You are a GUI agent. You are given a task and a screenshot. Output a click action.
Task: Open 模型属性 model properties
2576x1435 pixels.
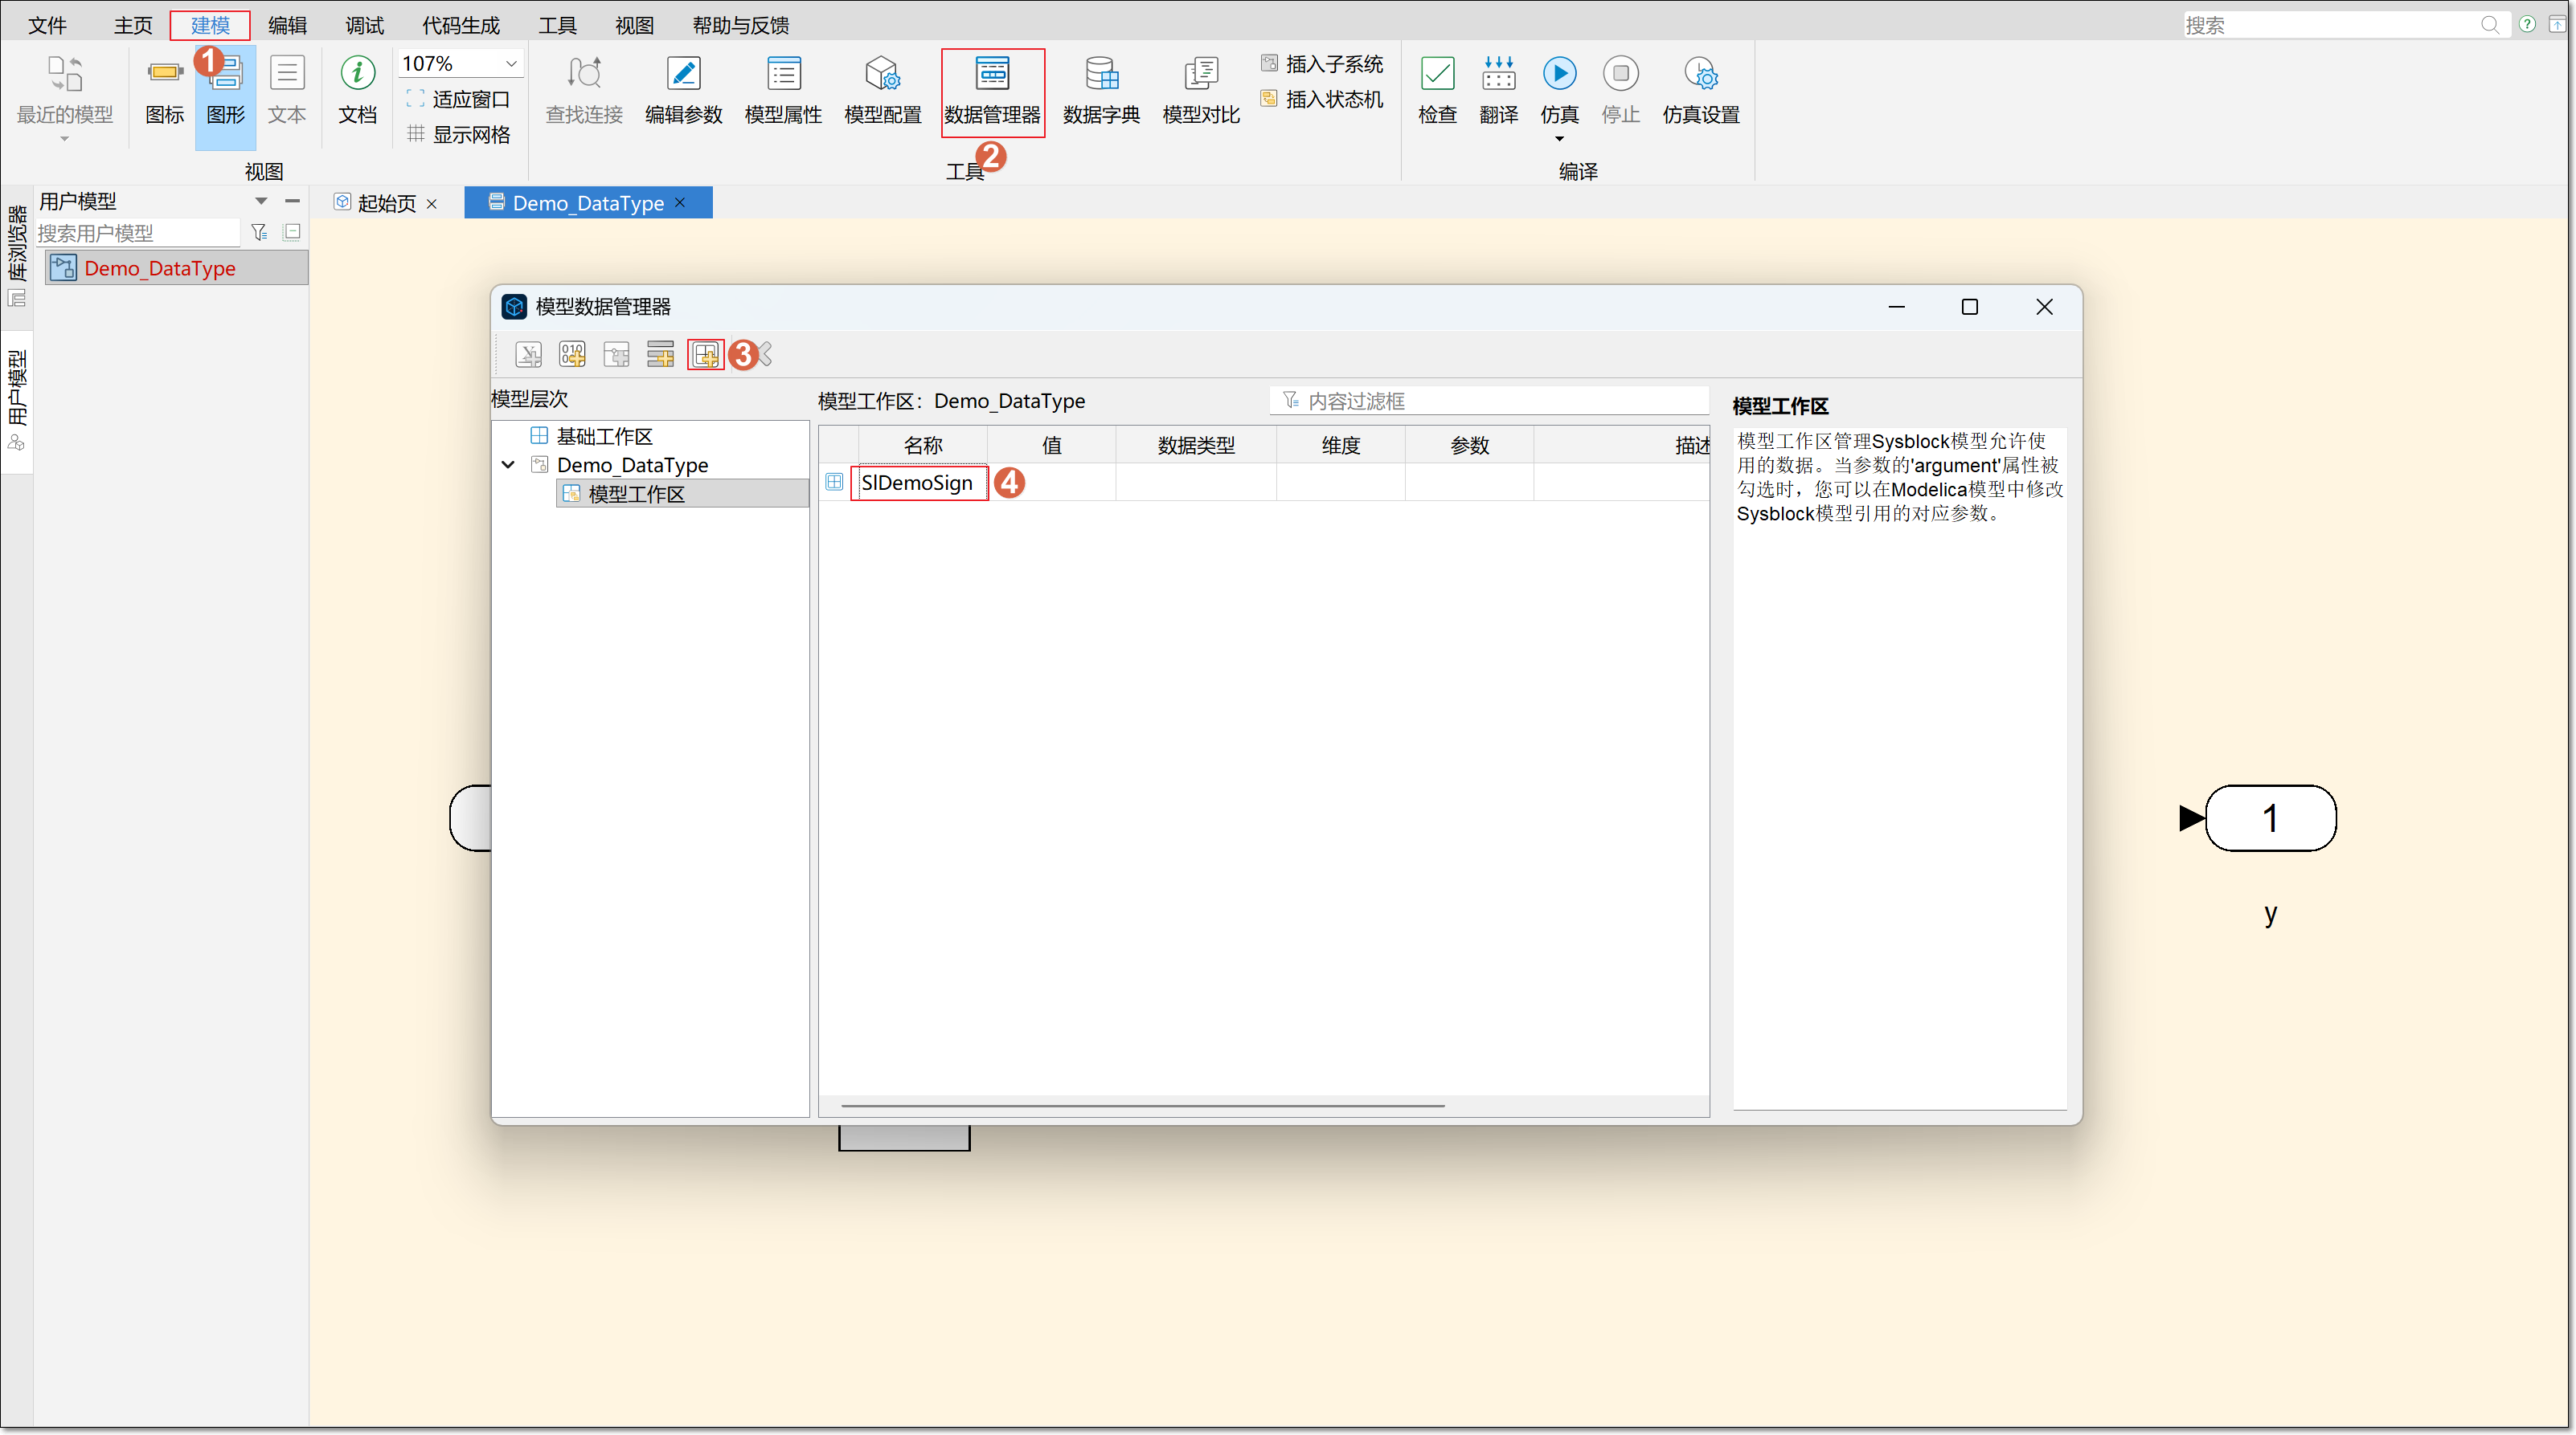pyautogui.click(x=783, y=91)
